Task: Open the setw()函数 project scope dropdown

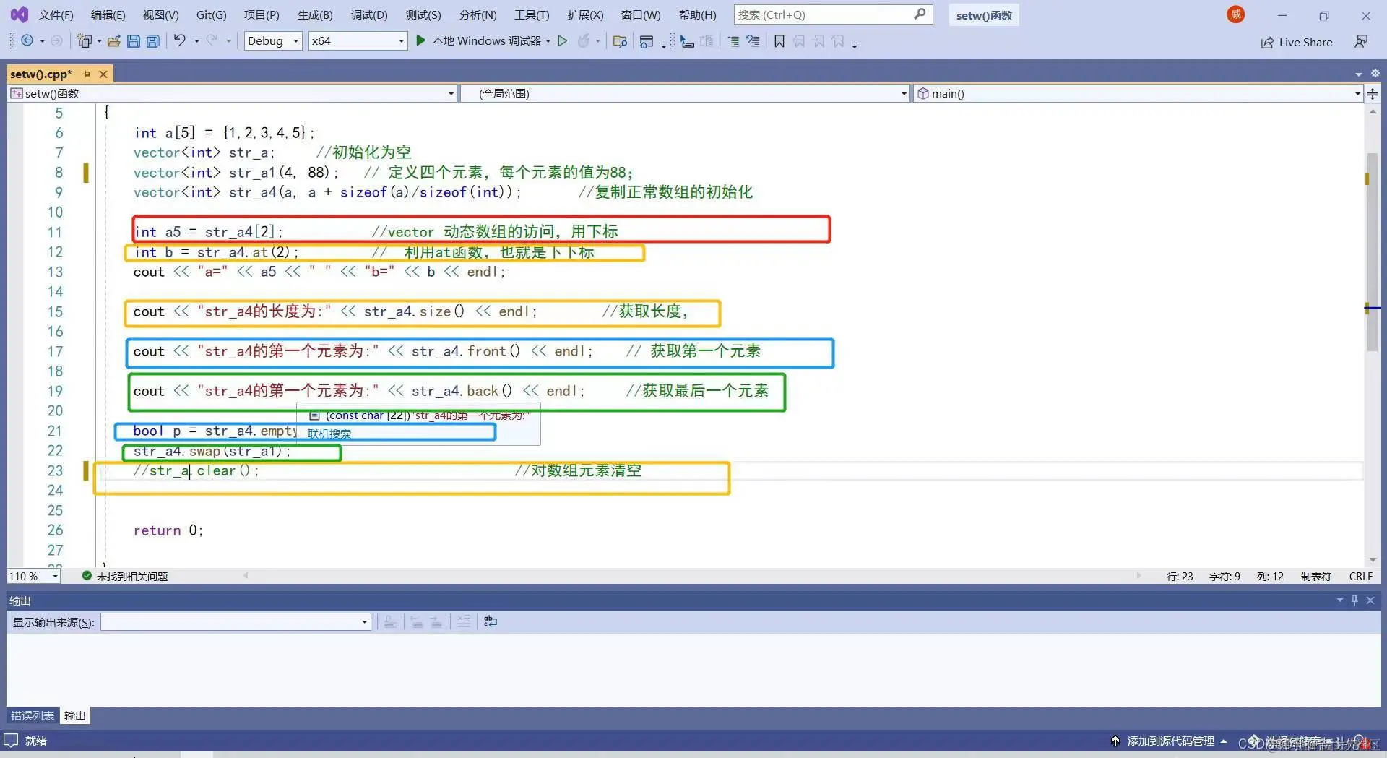Action: 233,93
